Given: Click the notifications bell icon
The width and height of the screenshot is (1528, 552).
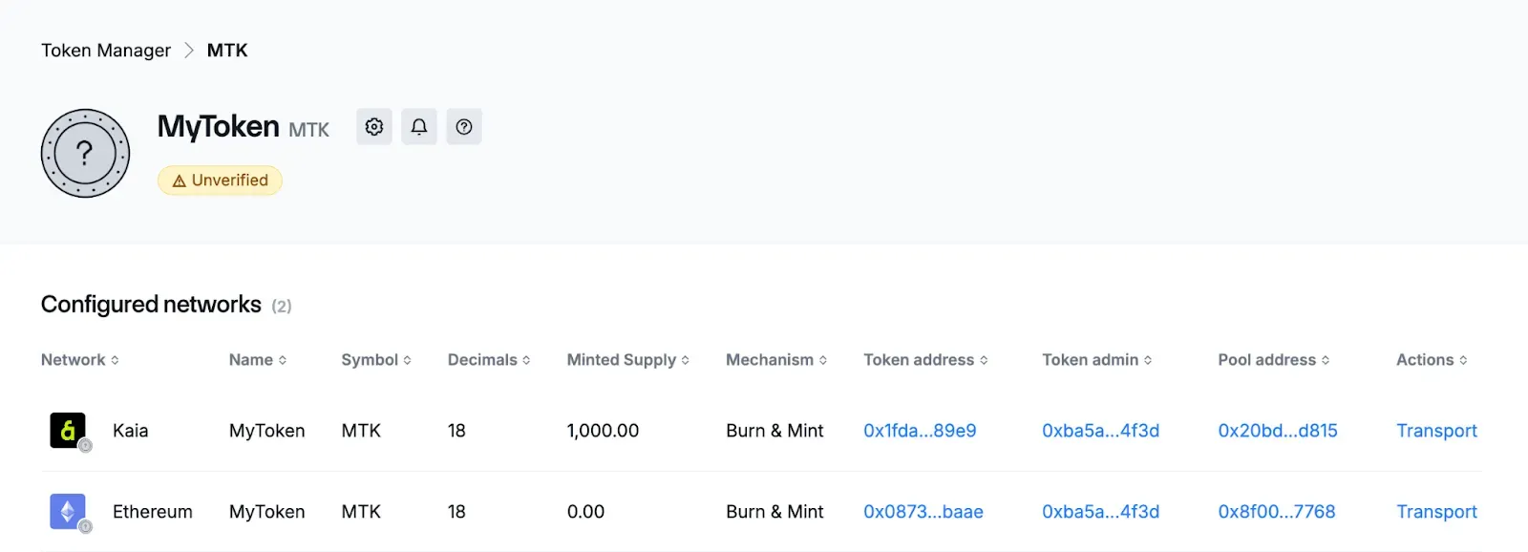Looking at the screenshot, I should [x=419, y=127].
